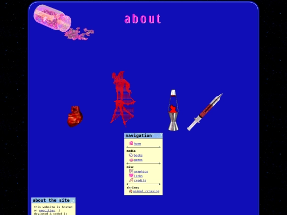Follow the neocities hyperlink
Viewport: 287px width, 215px height.
[x=47, y=210]
